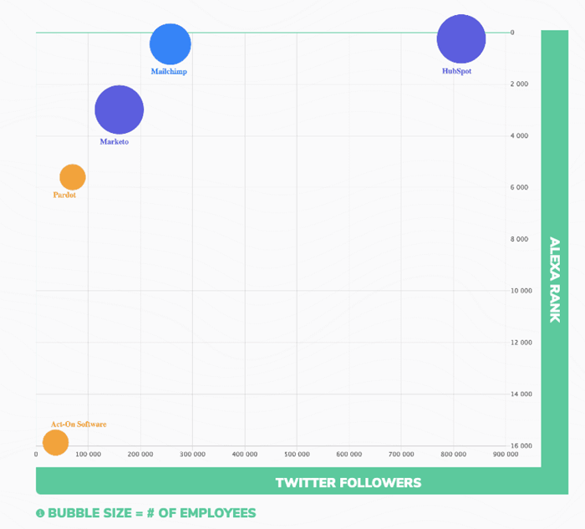This screenshot has height=529, width=585.
Task: Click the Mailchimp text label
Action: [169, 72]
